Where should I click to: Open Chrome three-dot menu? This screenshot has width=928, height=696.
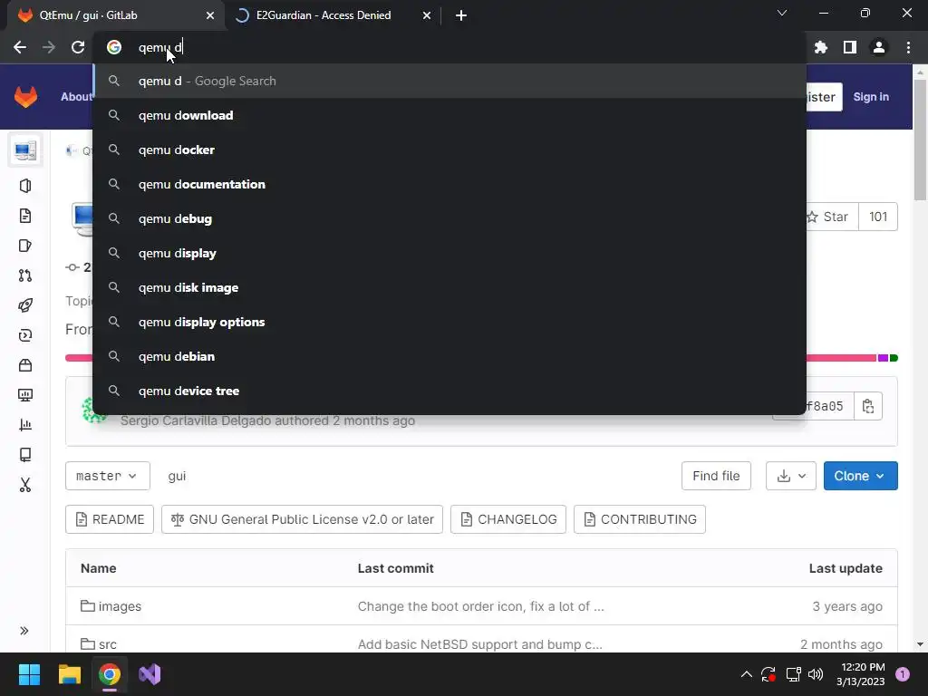click(908, 47)
